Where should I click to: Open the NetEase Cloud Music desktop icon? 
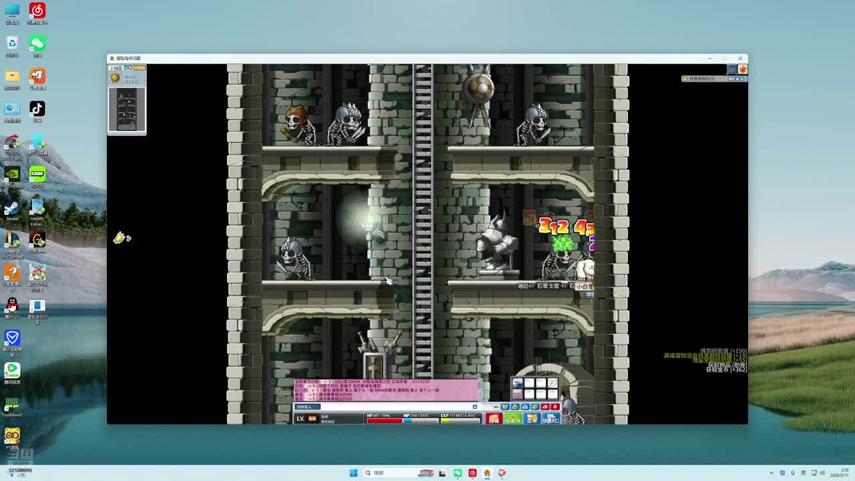37,11
